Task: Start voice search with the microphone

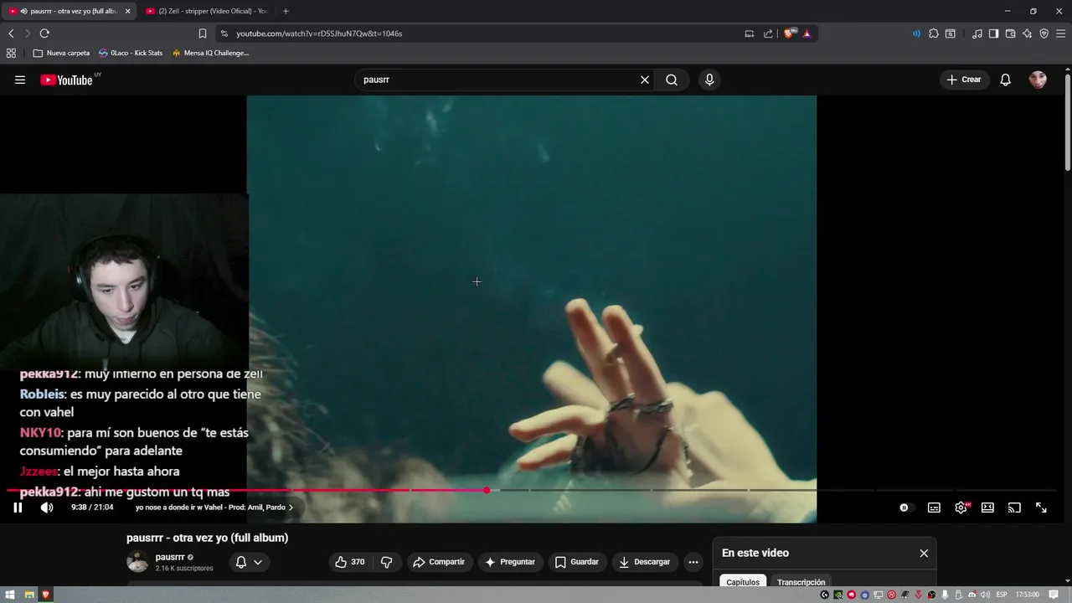Action: [709, 80]
